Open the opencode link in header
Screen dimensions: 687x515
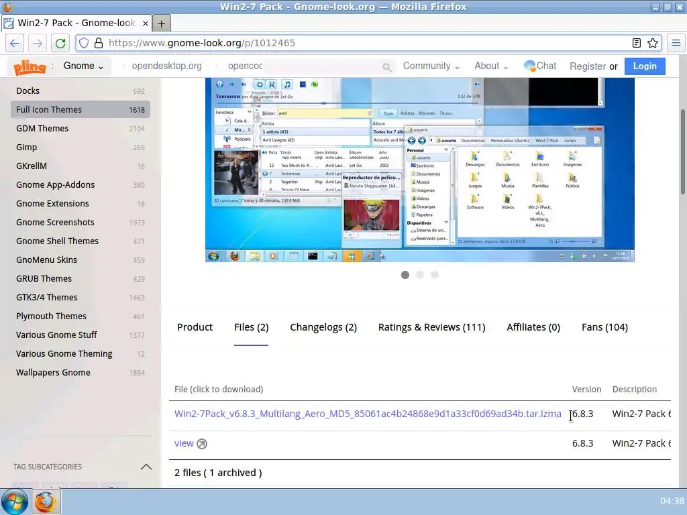[x=245, y=66]
